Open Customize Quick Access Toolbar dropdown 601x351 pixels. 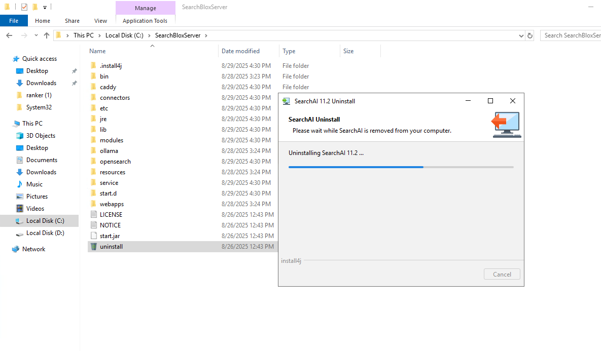(x=45, y=7)
